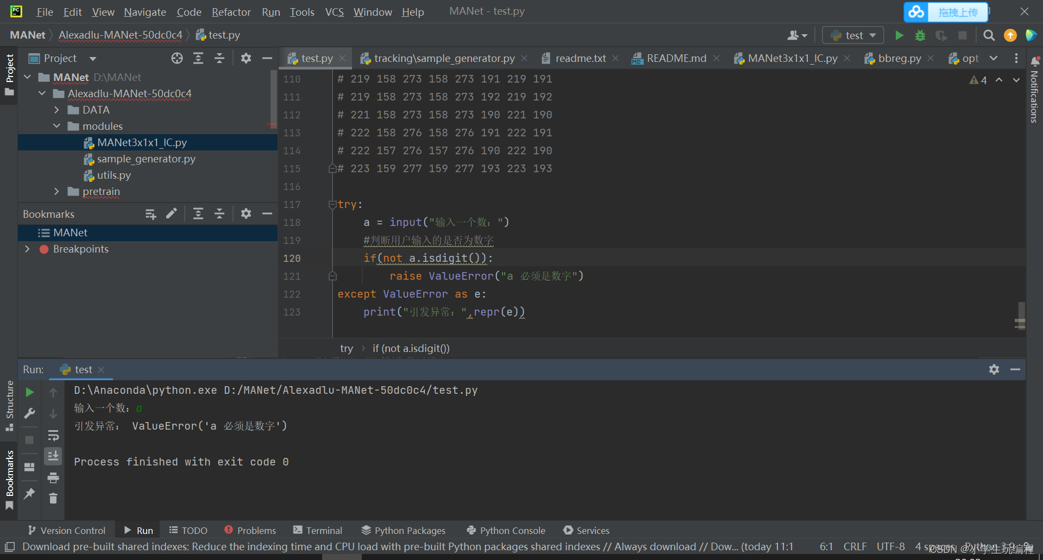Click the warnings indicator showing 4

(x=978, y=80)
